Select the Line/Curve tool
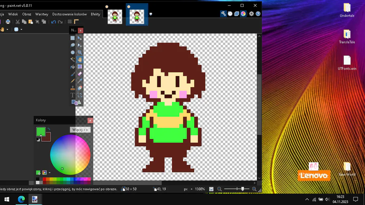The height and width of the screenshot is (205, 365). tap(80, 95)
